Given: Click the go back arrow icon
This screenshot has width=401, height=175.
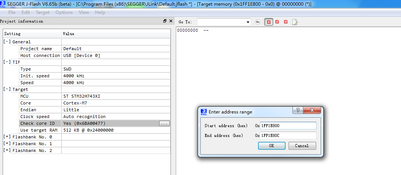Looking at the screenshot, I should 258,22.
